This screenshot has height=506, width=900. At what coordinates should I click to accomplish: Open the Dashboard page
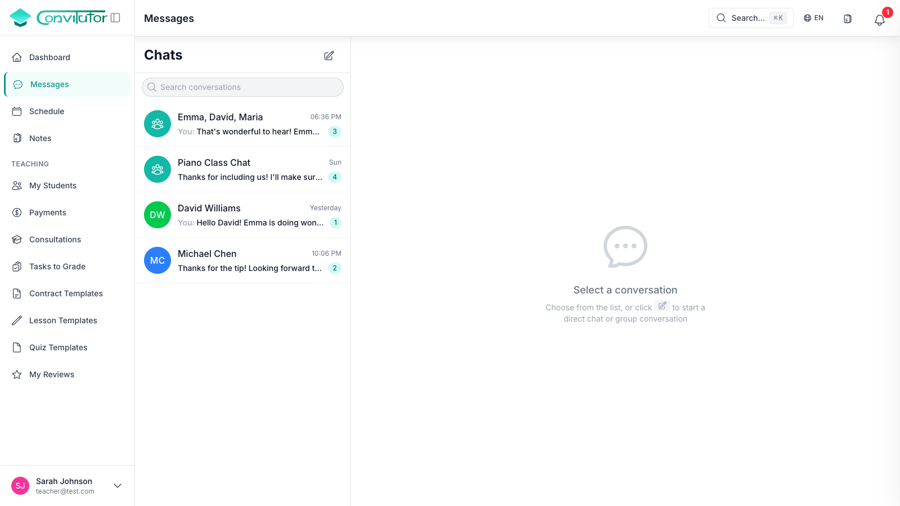pyautogui.click(x=49, y=57)
